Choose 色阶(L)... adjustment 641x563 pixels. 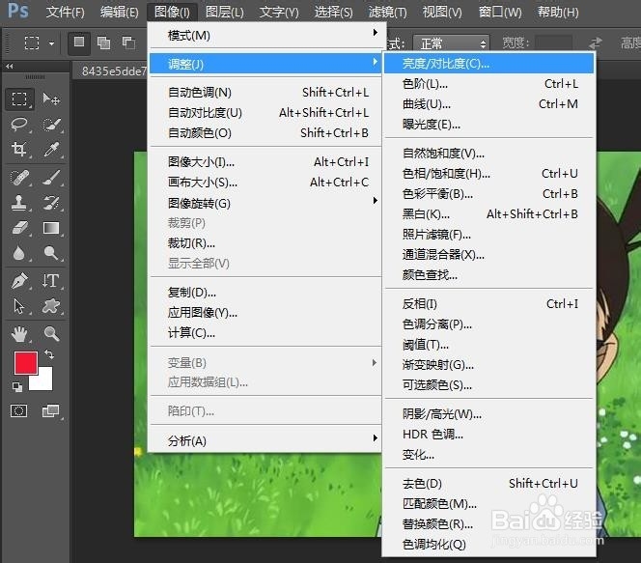(488, 84)
